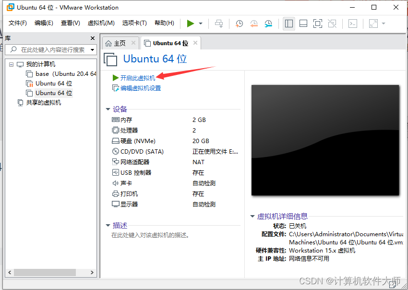Close the 主页 tab

(133, 43)
